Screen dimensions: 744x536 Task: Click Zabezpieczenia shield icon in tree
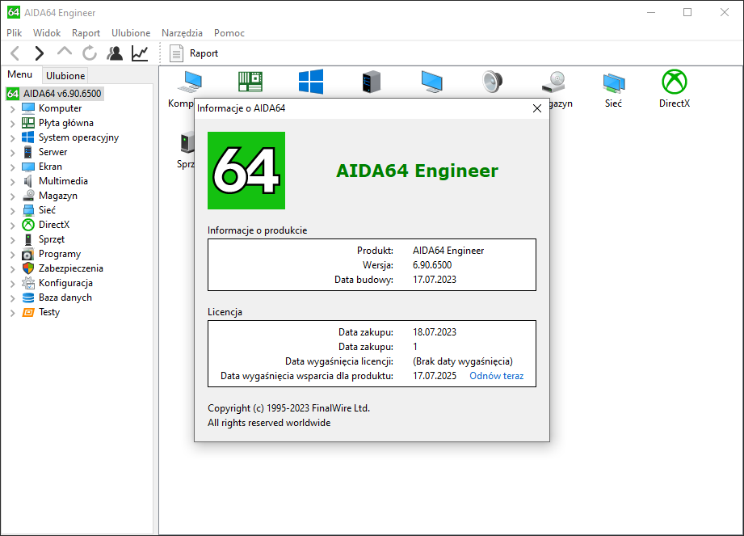[28, 268]
